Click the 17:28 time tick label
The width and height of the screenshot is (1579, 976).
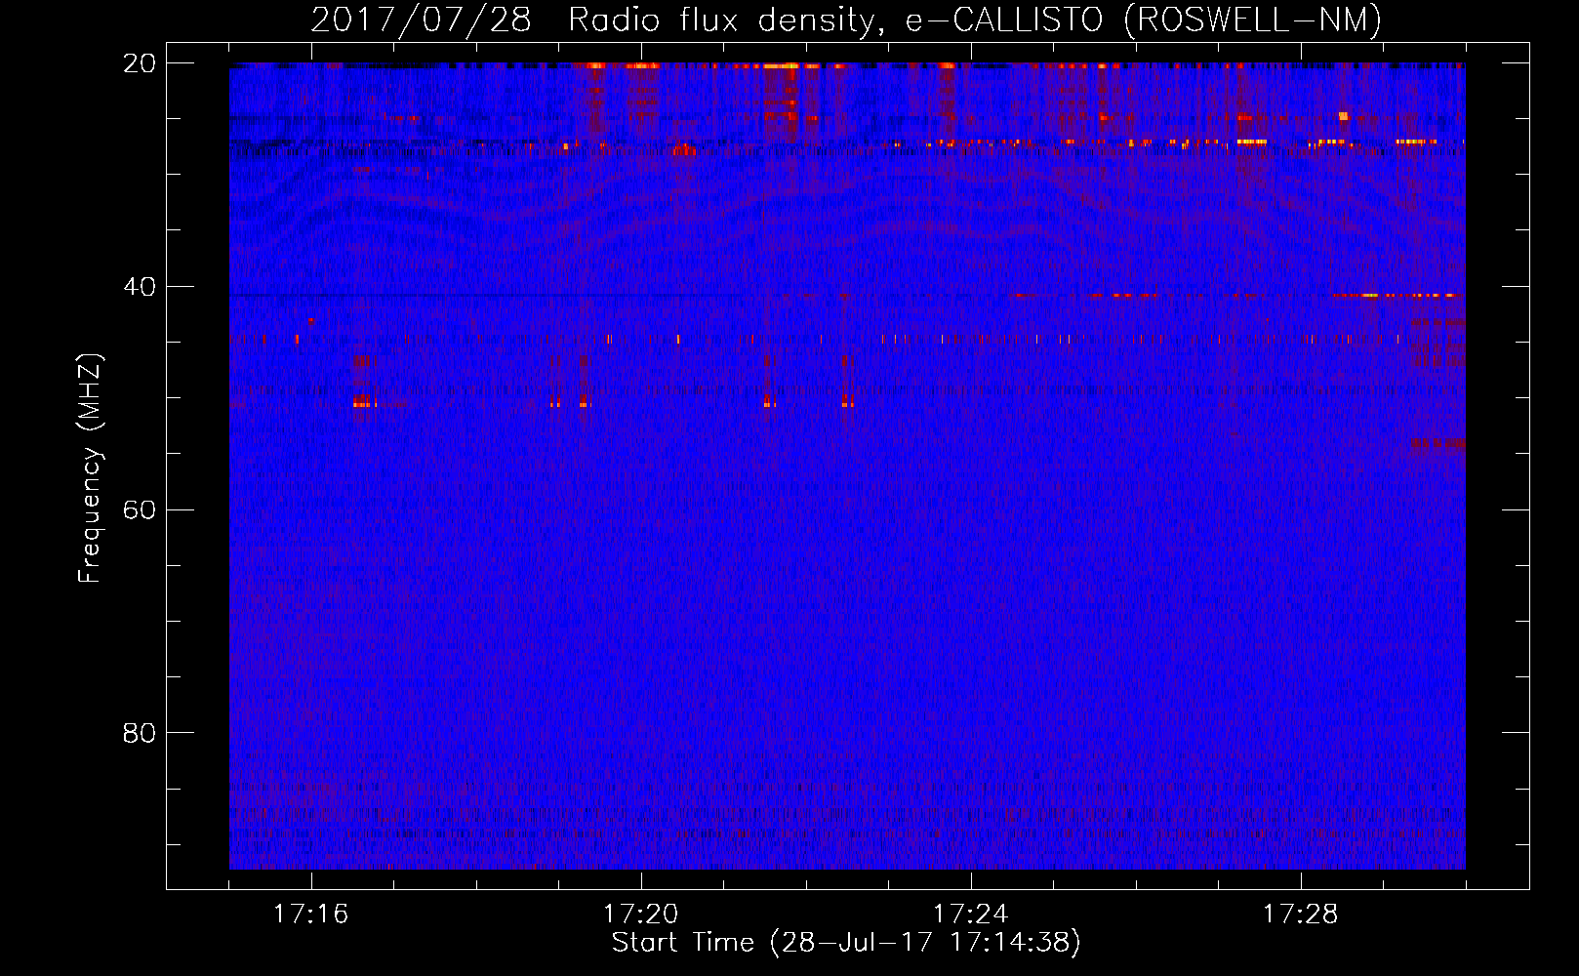[1300, 915]
